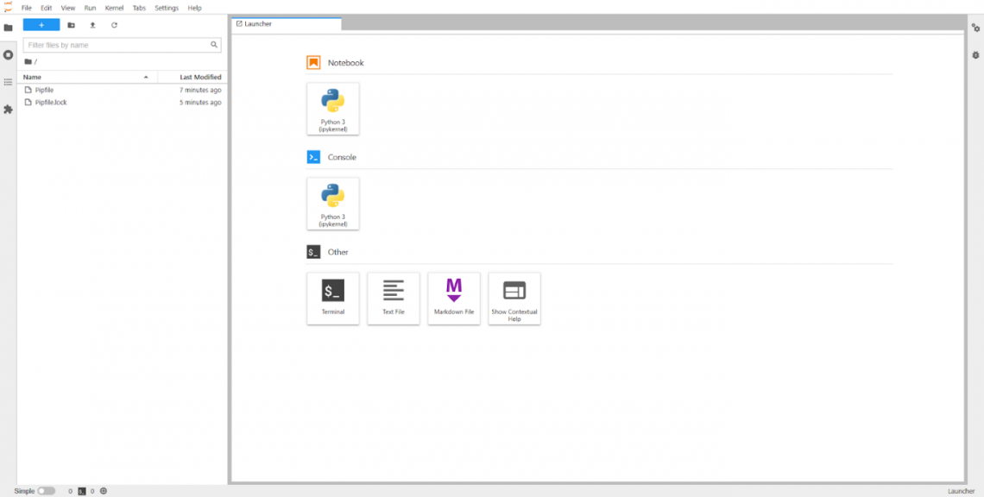Screen dimensions: 984x497
Task: Open the File Browser sidebar panel
Action: pos(9,27)
